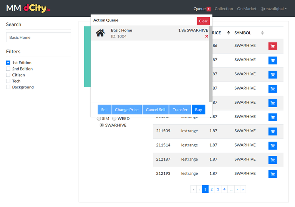Check the Citizen filter
The width and height of the screenshot is (295, 207).
[x=8, y=75]
